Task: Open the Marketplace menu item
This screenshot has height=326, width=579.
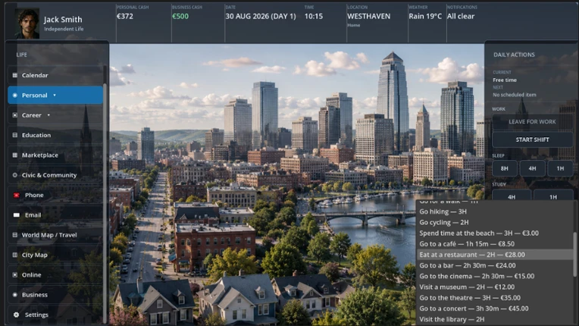Action: 55,155
